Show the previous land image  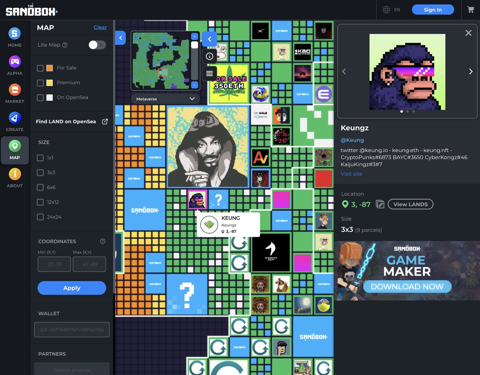pos(344,72)
